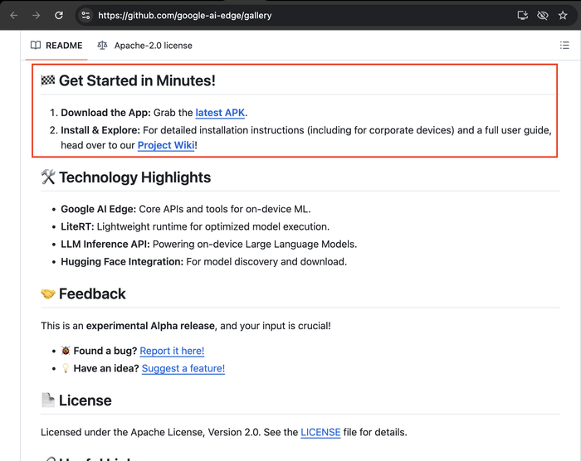Open the site information icon in address bar

pyautogui.click(x=86, y=15)
